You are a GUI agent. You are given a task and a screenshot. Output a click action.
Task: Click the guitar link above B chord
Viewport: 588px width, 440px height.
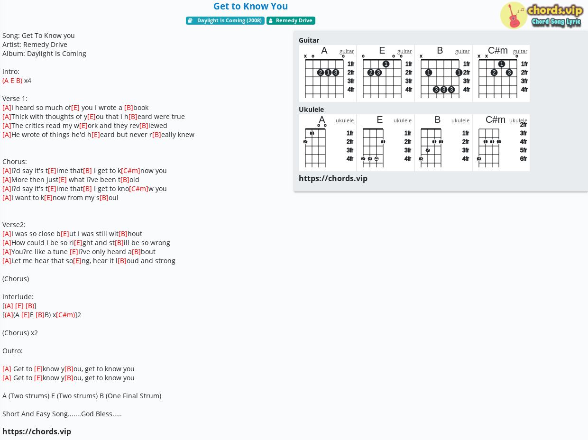[462, 51]
